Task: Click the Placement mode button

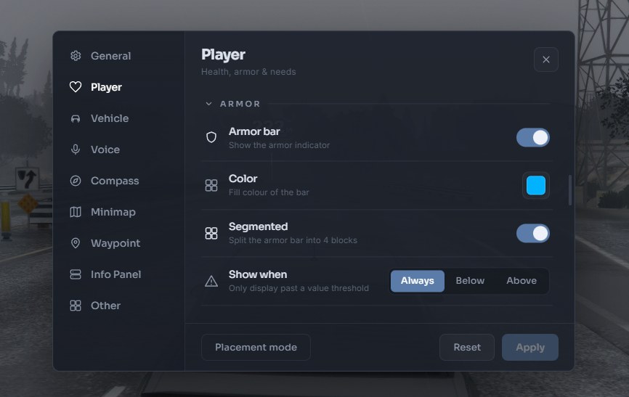Action: click(256, 347)
